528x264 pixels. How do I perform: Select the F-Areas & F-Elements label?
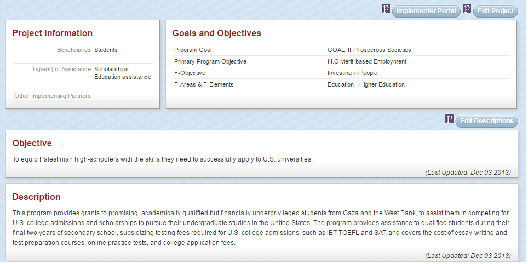click(x=204, y=84)
